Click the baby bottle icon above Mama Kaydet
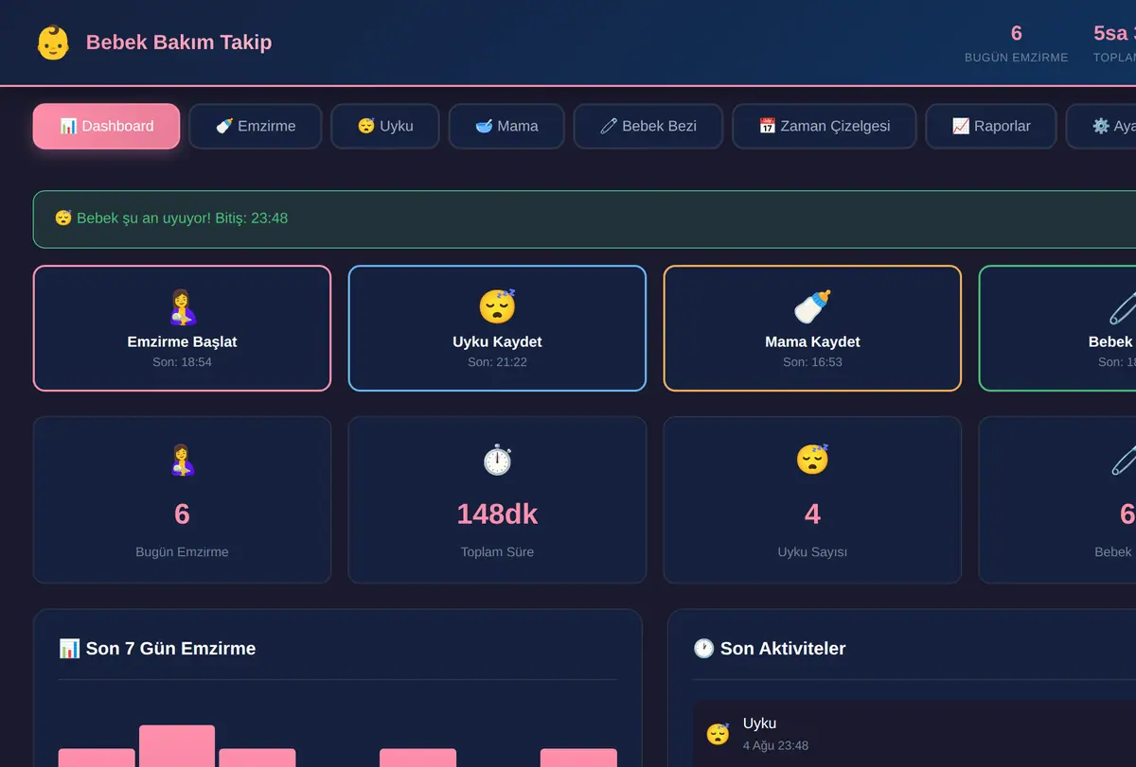 coord(812,306)
